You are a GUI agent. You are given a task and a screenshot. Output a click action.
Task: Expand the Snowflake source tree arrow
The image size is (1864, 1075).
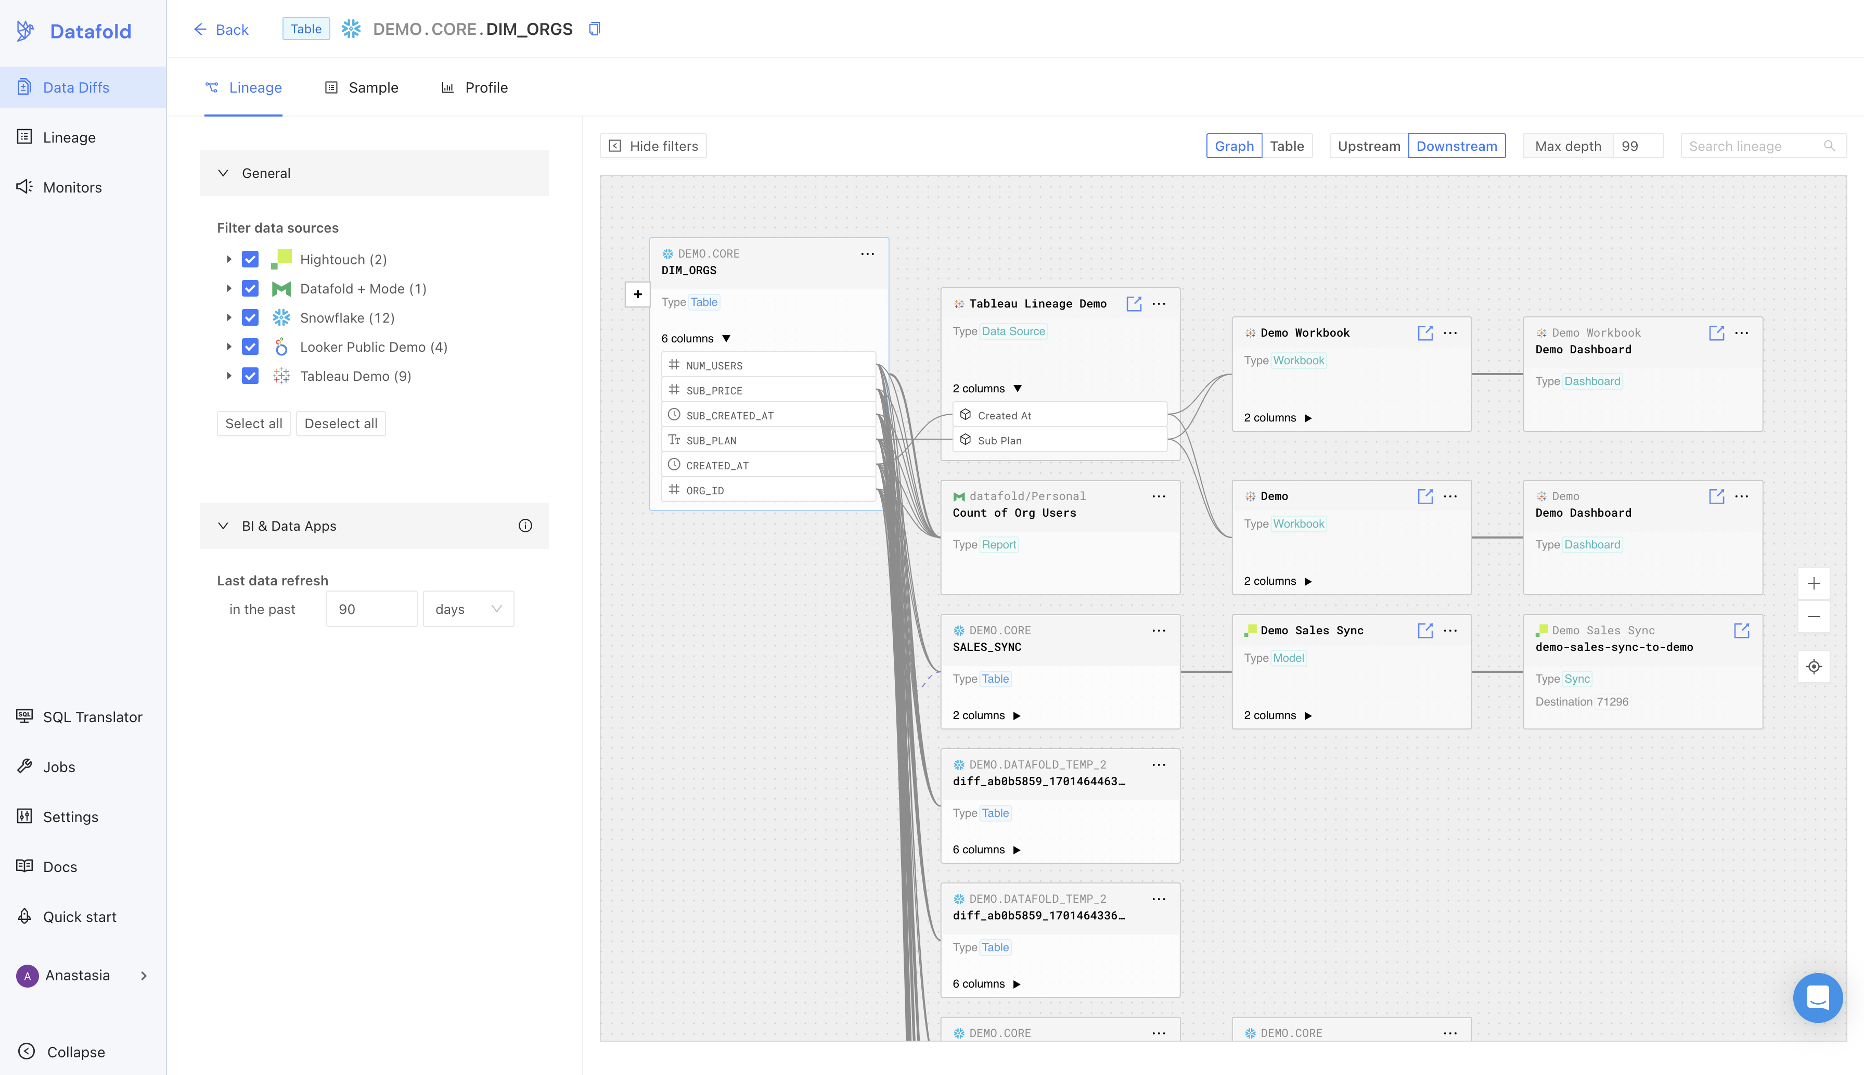point(229,317)
